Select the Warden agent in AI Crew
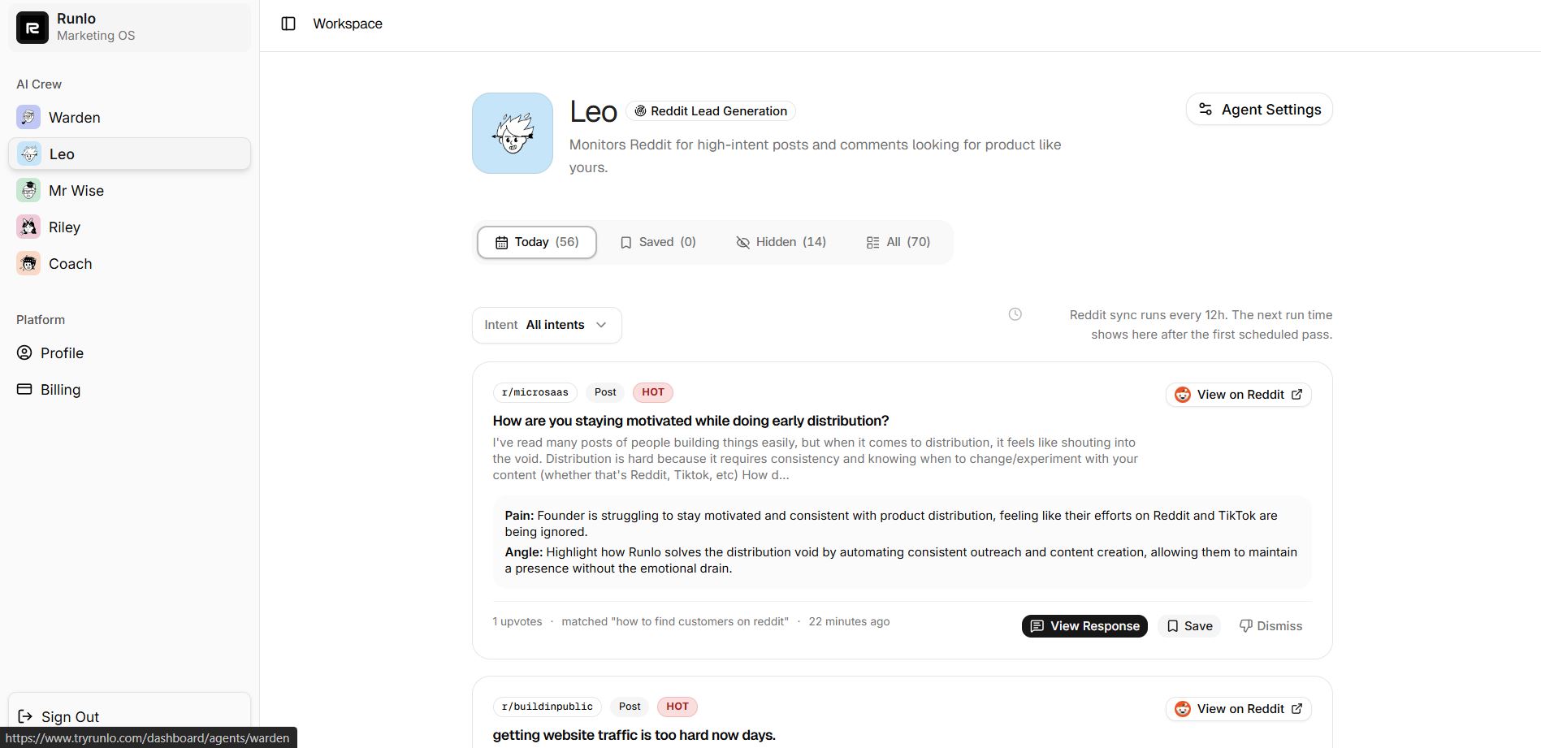This screenshot has height=748, width=1541. (74, 117)
